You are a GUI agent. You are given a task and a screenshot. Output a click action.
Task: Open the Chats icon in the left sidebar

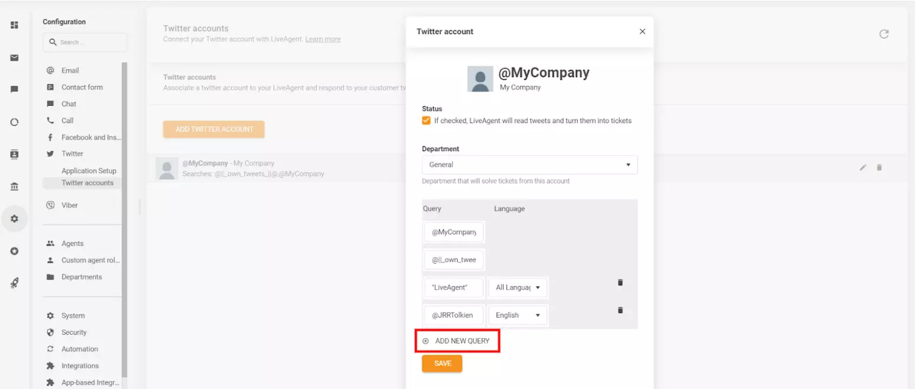[x=15, y=88]
